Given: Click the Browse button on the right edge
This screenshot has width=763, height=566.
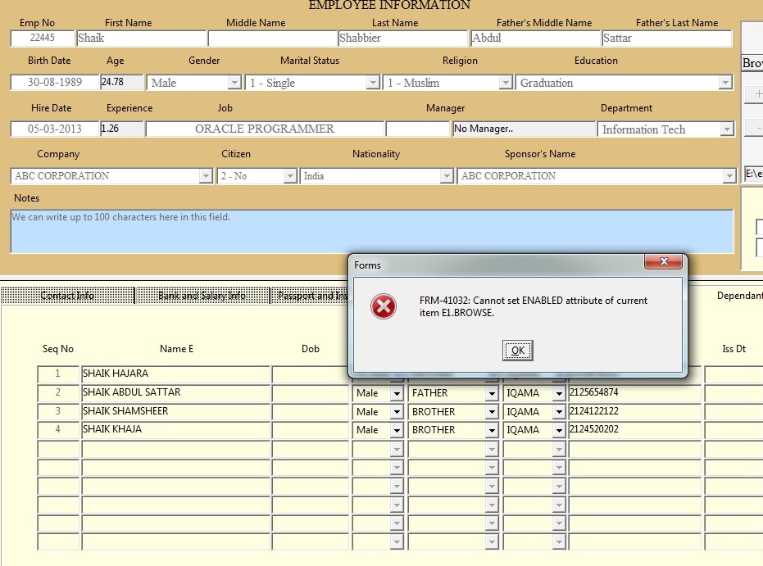Looking at the screenshot, I should pos(752,63).
